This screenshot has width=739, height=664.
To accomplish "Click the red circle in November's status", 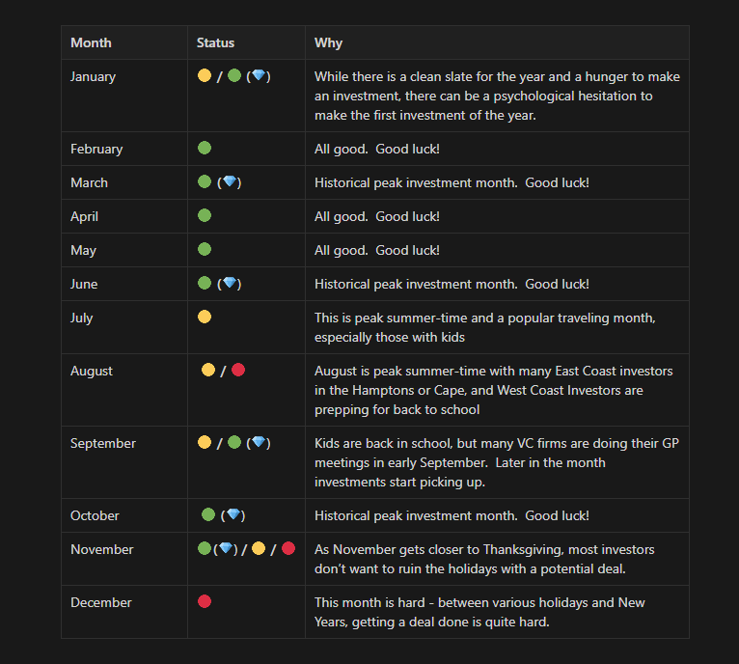I will (287, 549).
